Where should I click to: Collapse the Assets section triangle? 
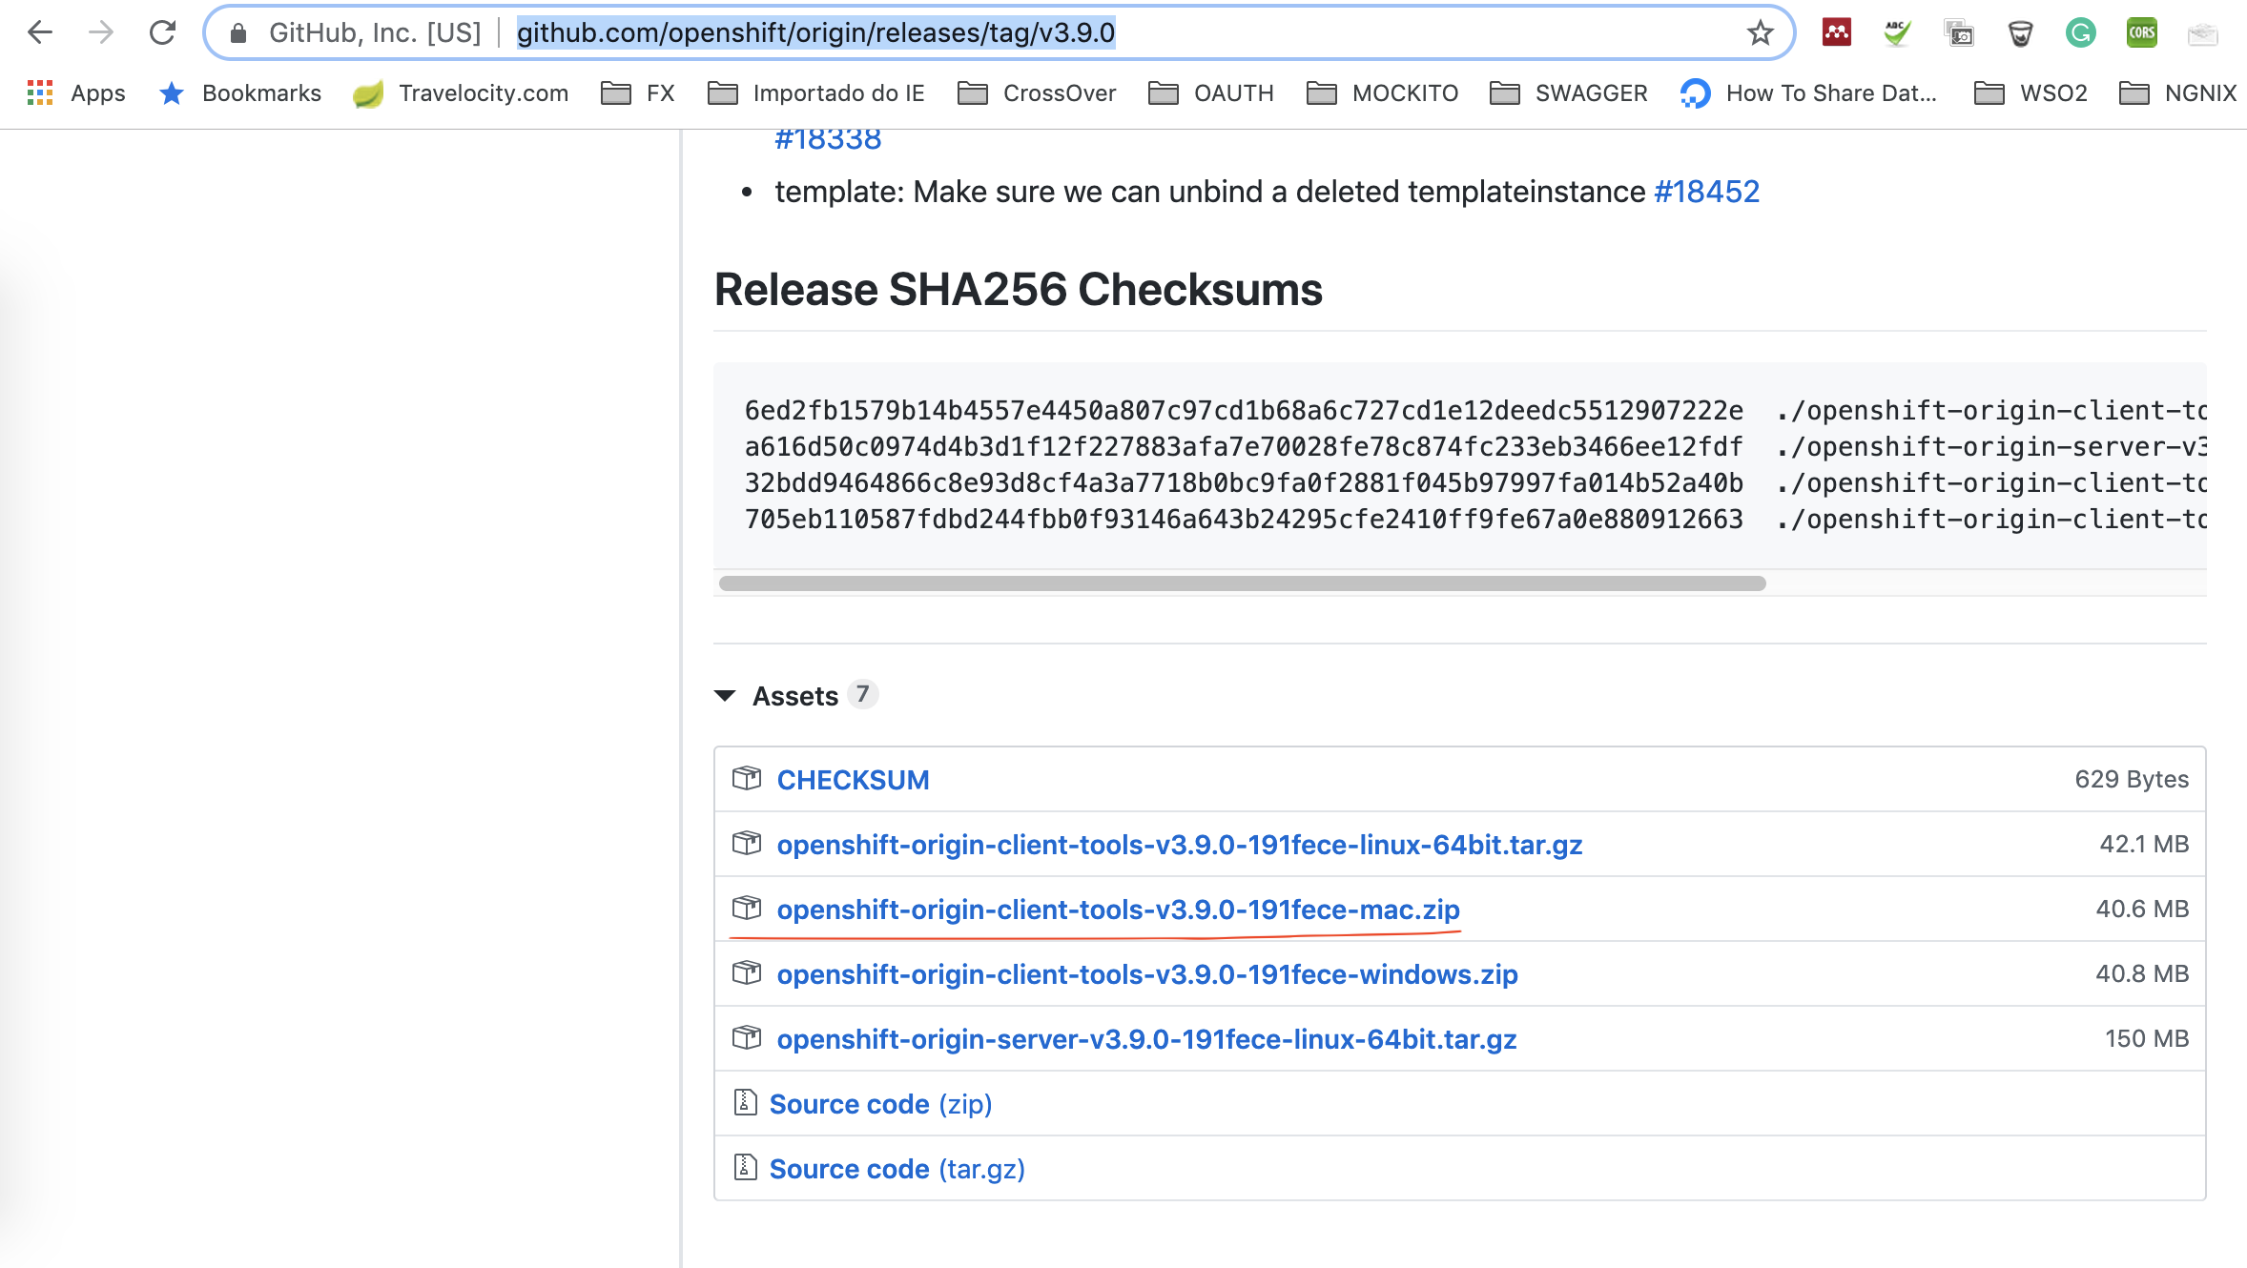(725, 696)
